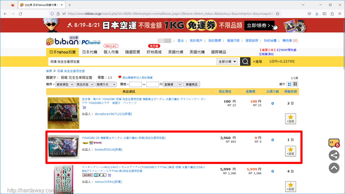Reload the page with refresh icon
Screen dimensions: 345x194
[x=21, y=13]
